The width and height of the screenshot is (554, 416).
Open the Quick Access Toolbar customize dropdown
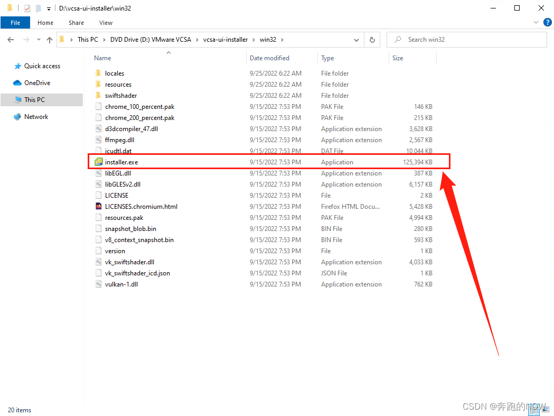point(49,8)
